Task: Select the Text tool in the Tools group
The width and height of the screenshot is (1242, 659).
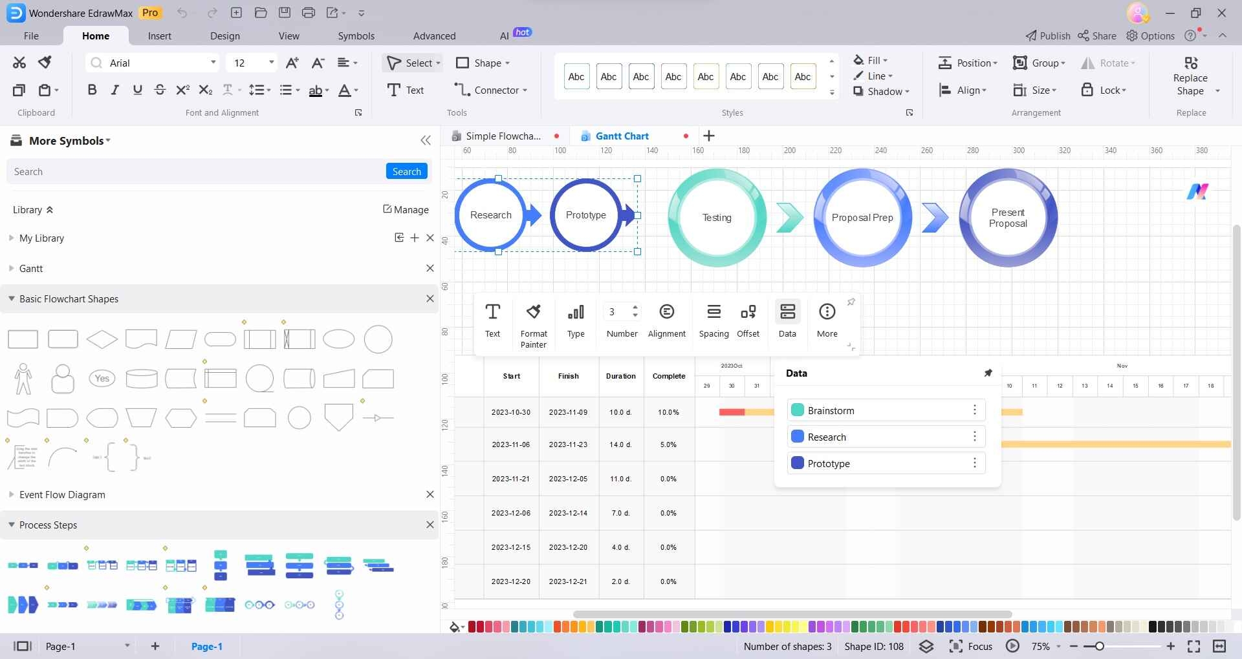Action: (405, 90)
